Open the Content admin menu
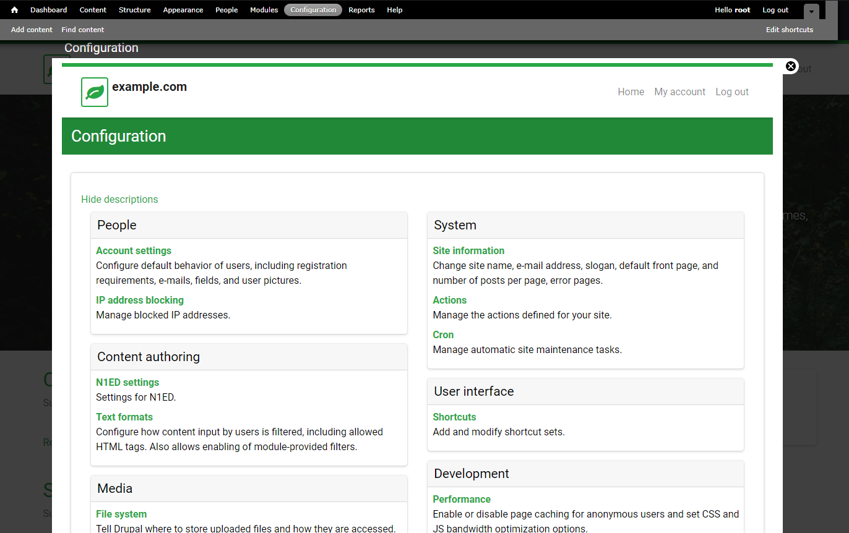Image resolution: width=849 pixels, height=533 pixels. point(93,10)
